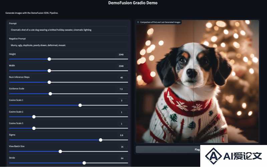
Task: Click the Num Inference Steps value box
Action: click(x=123, y=78)
